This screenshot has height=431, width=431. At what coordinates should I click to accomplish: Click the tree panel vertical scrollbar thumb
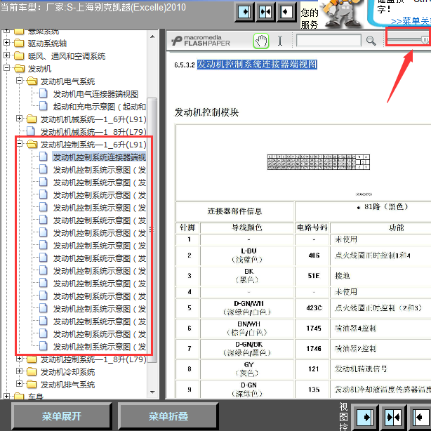[x=152, y=230]
